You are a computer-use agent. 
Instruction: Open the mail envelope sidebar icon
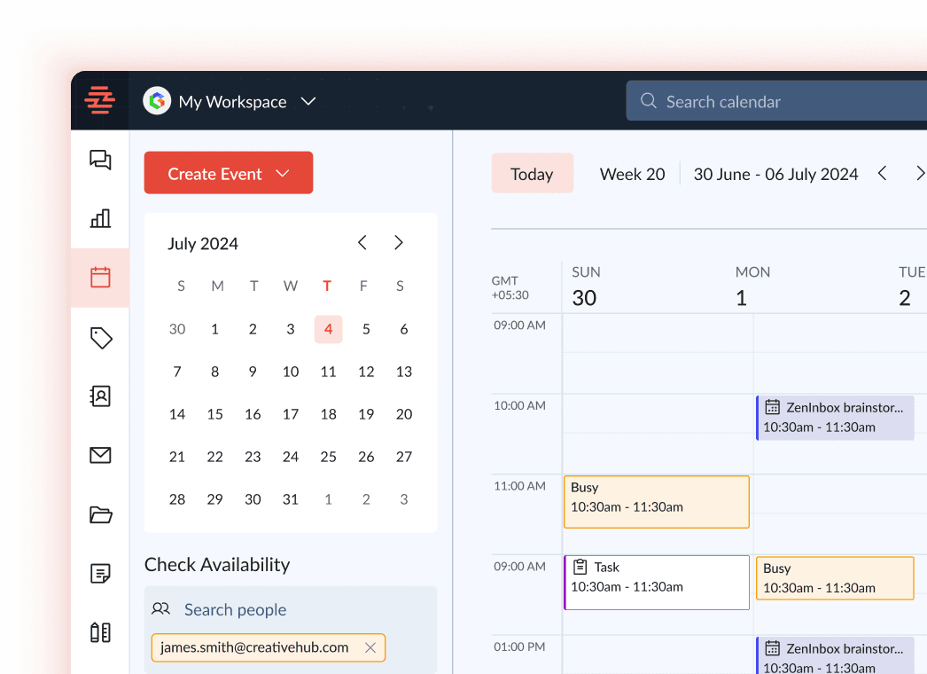100,455
